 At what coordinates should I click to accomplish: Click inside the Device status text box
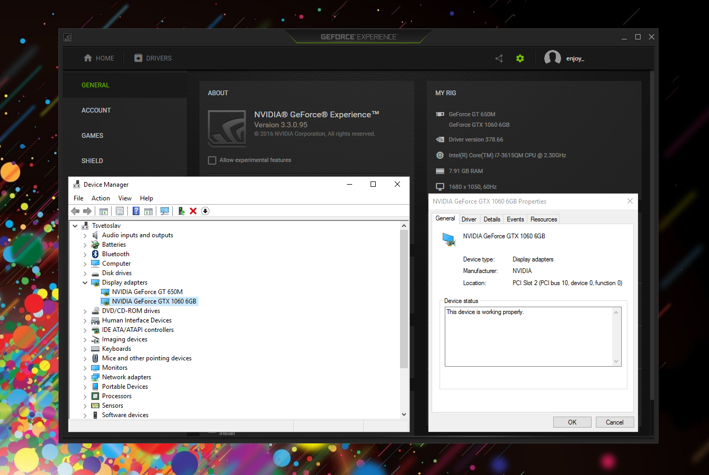(x=529, y=337)
